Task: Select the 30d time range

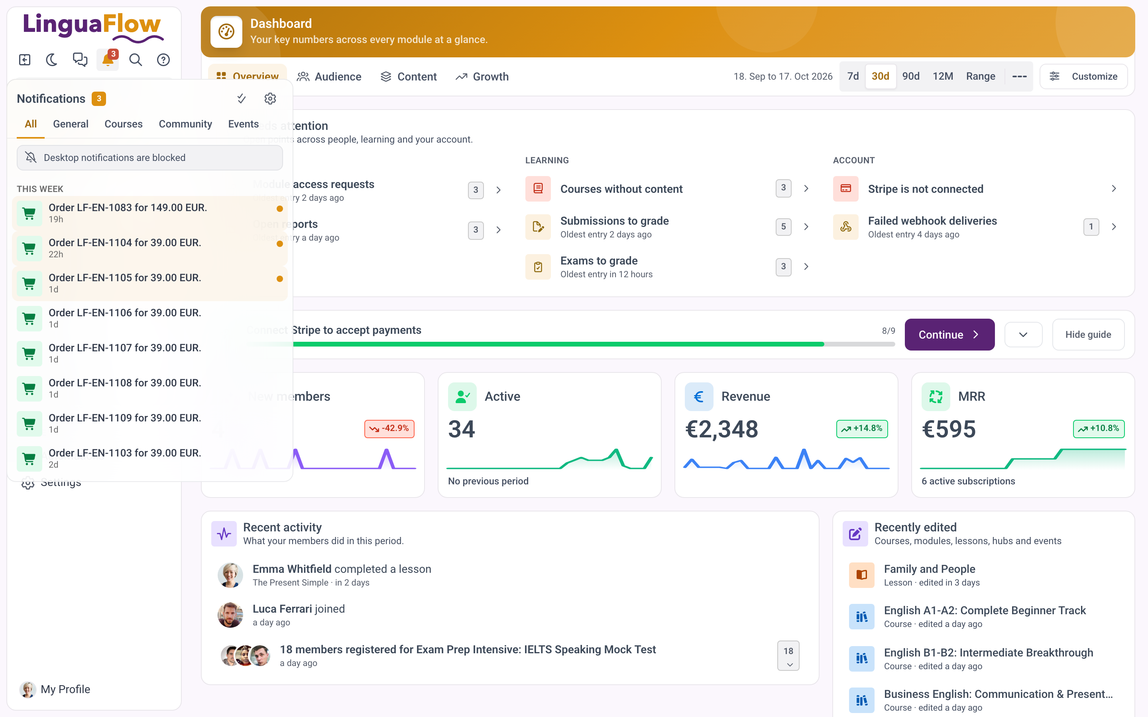Action: coord(881,76)
